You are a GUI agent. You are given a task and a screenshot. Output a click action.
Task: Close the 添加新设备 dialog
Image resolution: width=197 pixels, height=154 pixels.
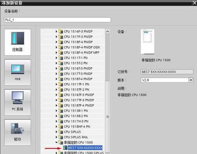194,3
